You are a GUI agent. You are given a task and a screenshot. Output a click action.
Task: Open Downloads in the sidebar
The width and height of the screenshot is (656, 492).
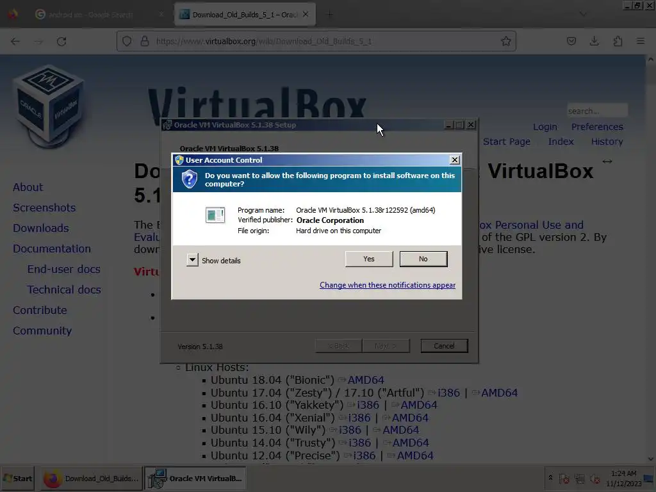(x=40, y=228)
